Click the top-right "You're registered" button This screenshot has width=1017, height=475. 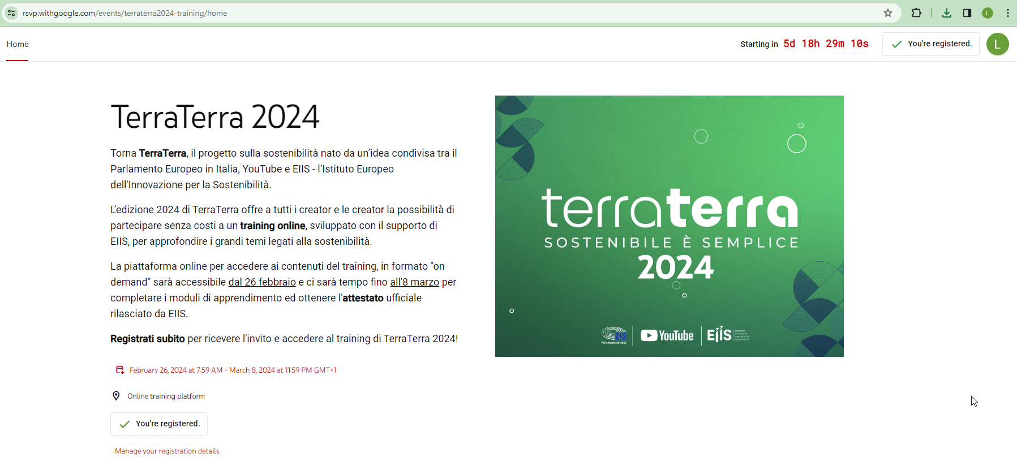point(931,44)
